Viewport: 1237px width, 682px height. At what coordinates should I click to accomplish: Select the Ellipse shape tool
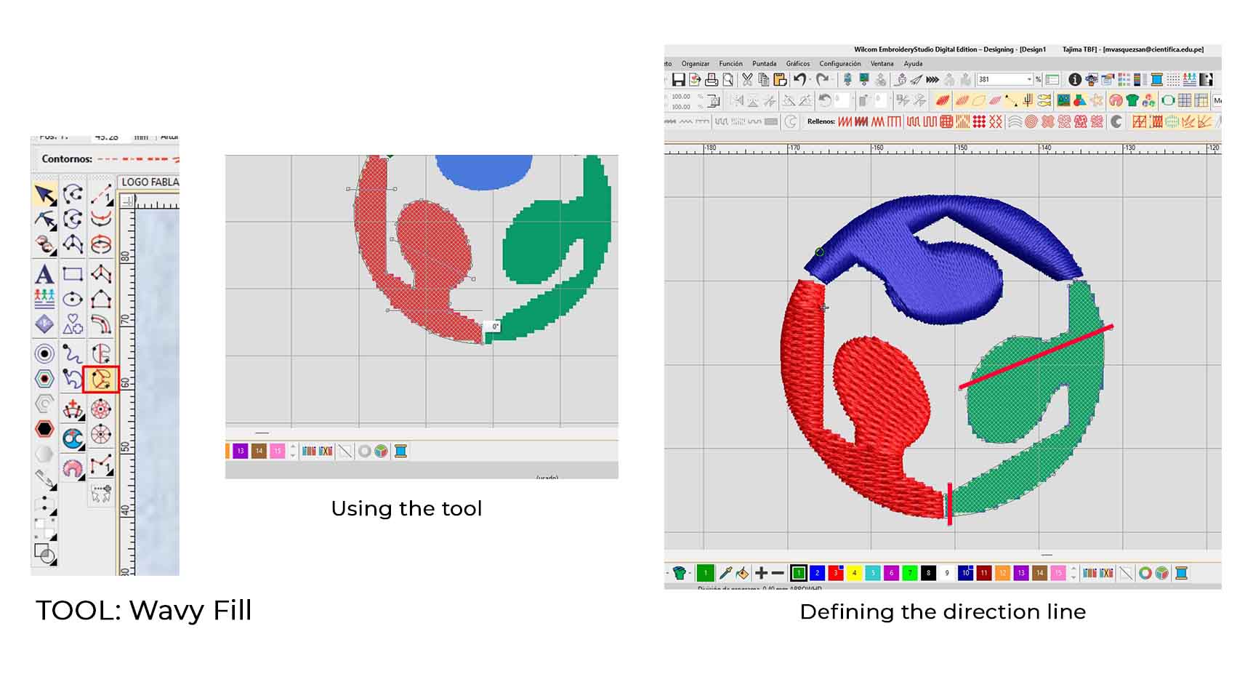(73, 299)
